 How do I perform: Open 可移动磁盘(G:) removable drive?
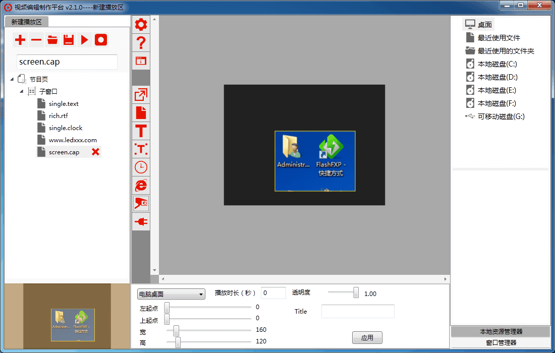(x=495, y=116)
